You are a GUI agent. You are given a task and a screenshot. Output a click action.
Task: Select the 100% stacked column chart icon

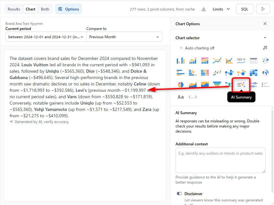[205, 61]
